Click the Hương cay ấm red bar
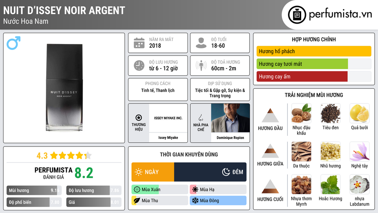The height and width of the screenshot is (213, 378). pos(302,77)
